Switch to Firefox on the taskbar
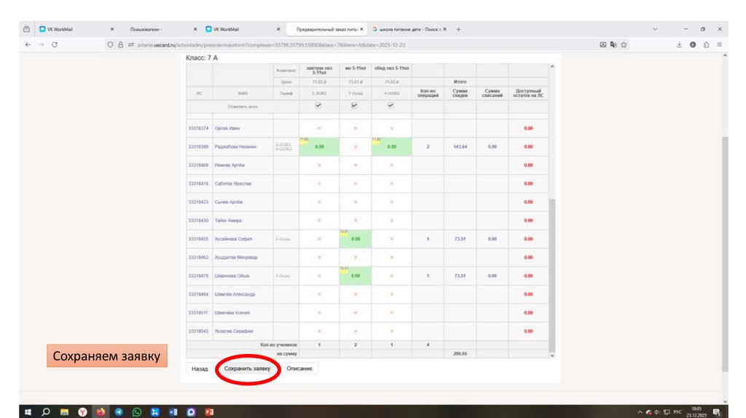The height and width of the screenshot is (418, 746). tap(101, 412)
